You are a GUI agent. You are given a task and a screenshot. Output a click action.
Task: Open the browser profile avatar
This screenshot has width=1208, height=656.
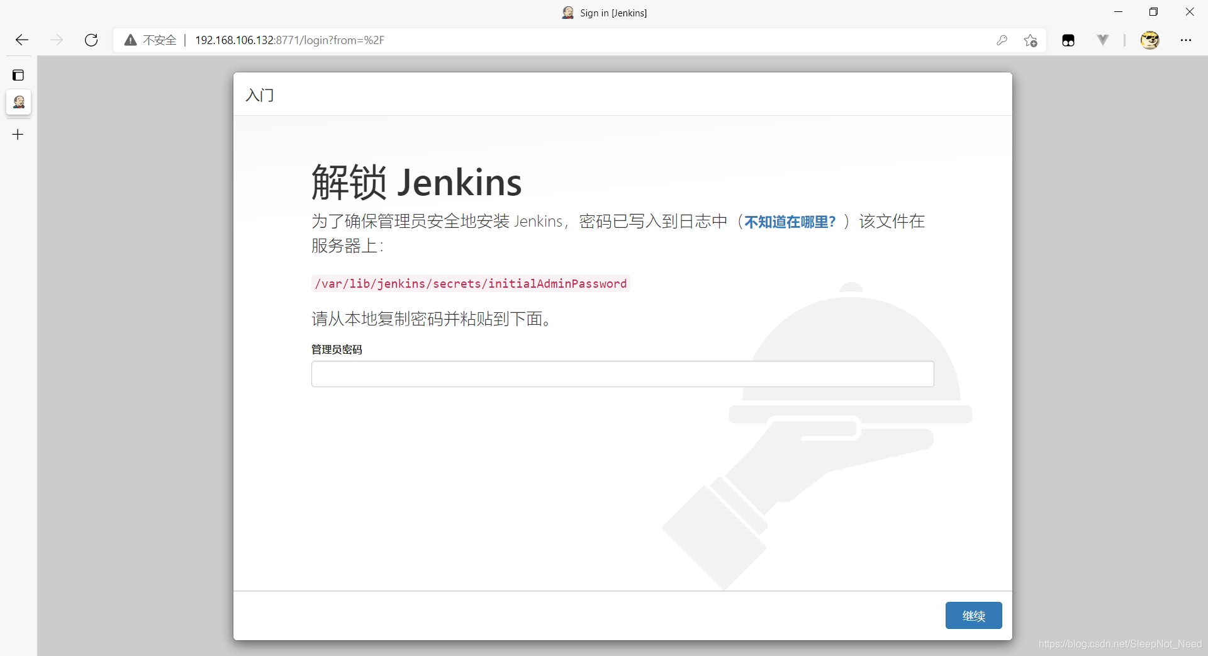(x=1150, y=40)
